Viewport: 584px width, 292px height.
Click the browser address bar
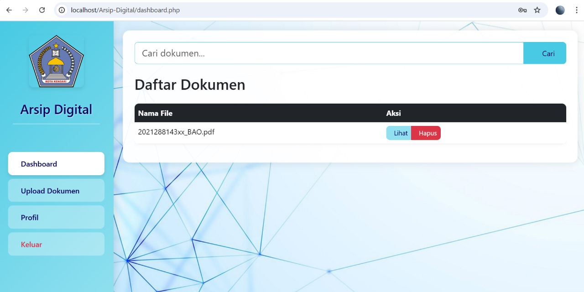pyautogui.click(x=182, y=10)
